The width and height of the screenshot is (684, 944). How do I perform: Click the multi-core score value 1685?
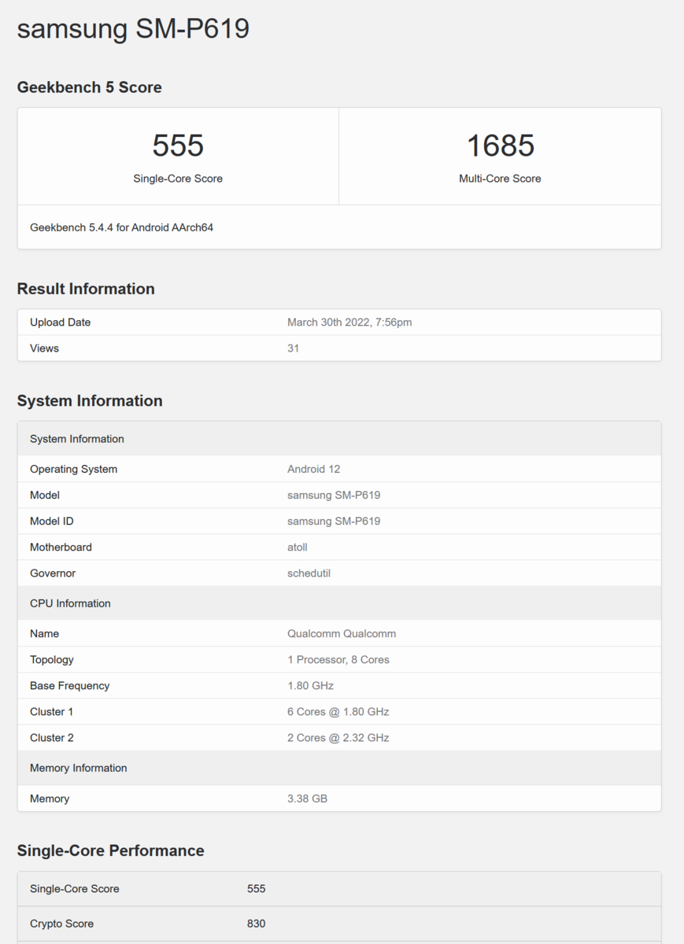500,146
